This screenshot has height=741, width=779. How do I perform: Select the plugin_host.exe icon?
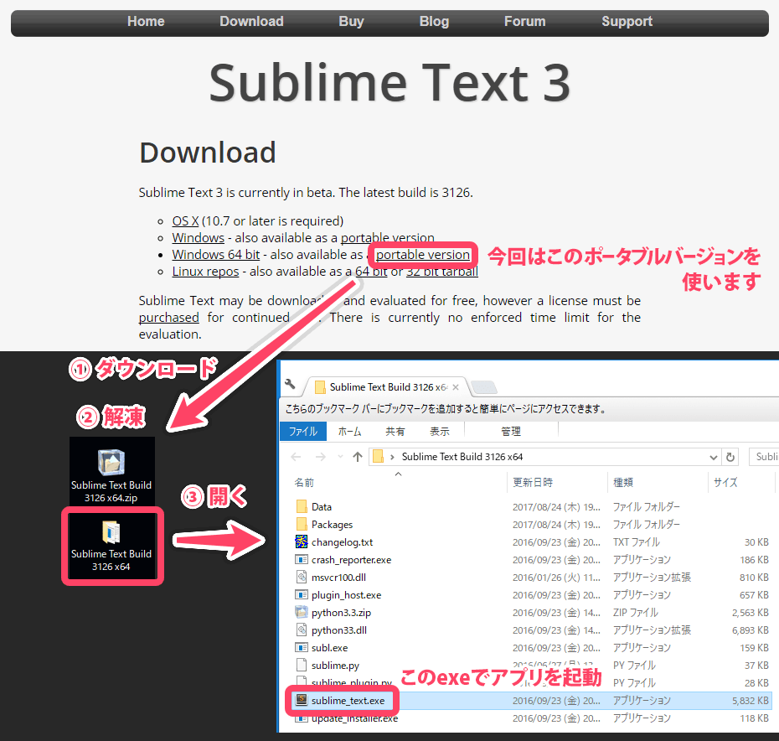302,595
